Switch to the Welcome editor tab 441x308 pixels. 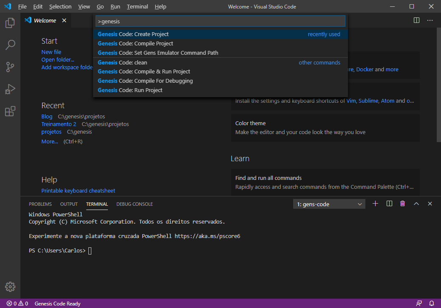(x=45, y=20)
